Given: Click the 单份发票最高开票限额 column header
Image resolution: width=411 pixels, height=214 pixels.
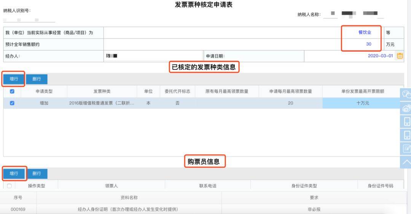Looking at the screenshot, I should click(x=363, y=91).
